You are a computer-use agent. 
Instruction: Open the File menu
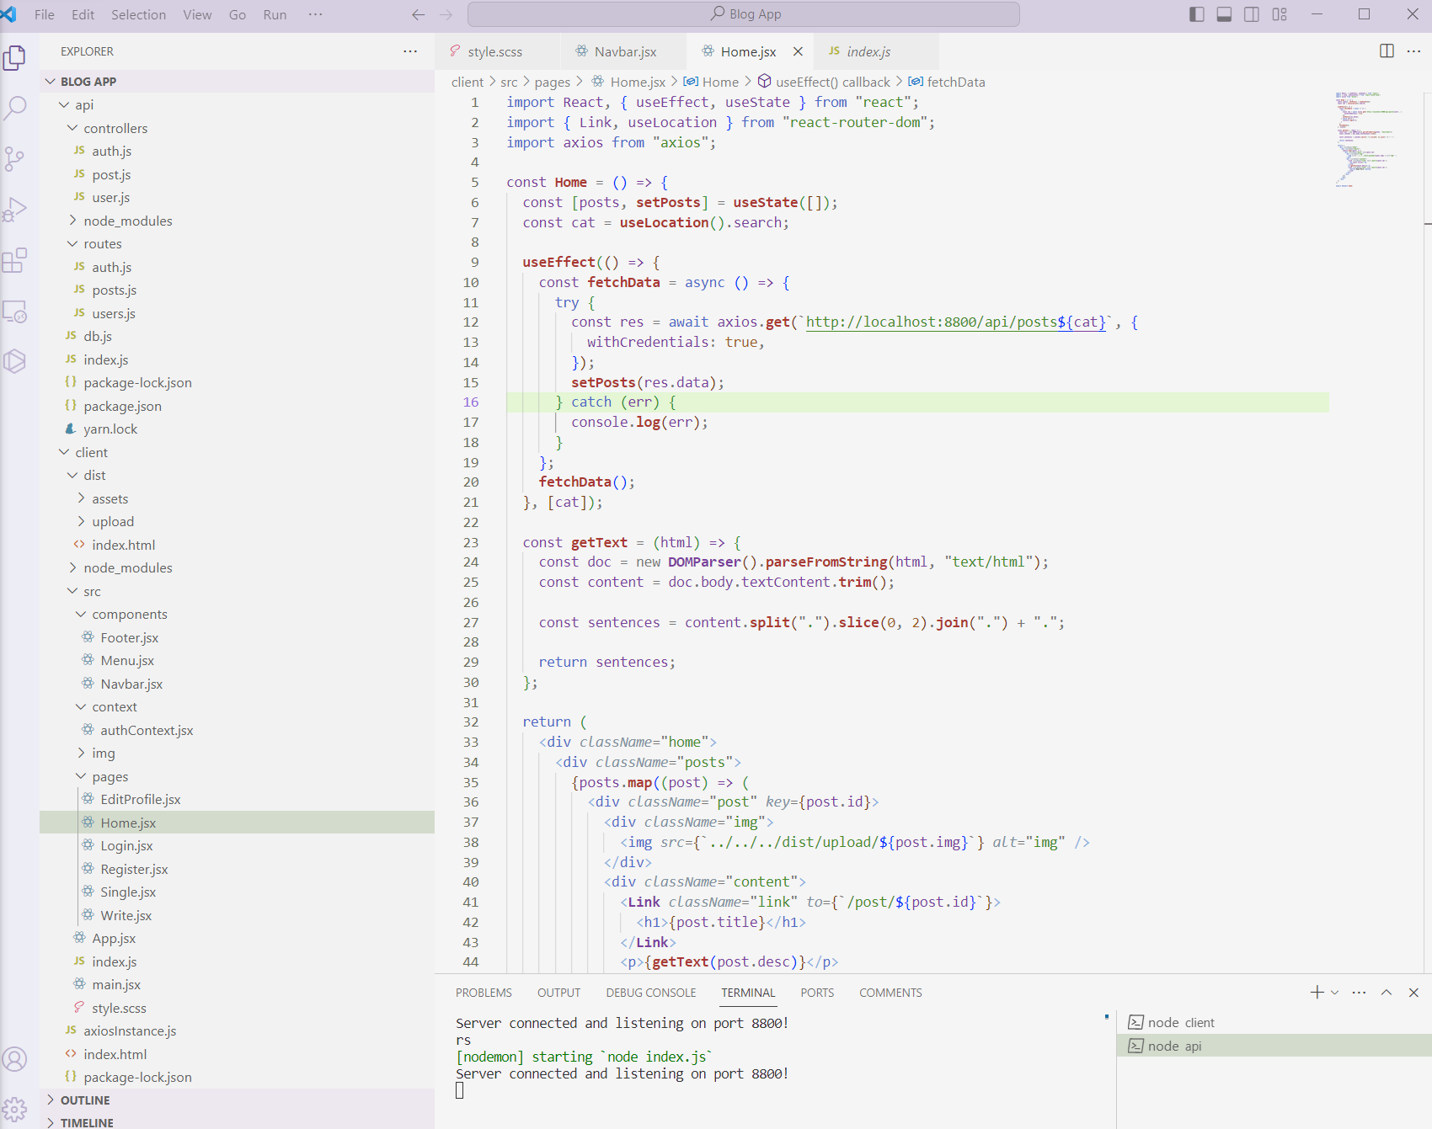click(x=45, y=14)
